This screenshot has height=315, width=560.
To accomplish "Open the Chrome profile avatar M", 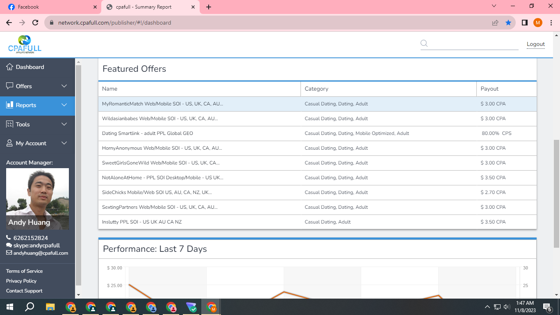I will (x=538, y=23).
